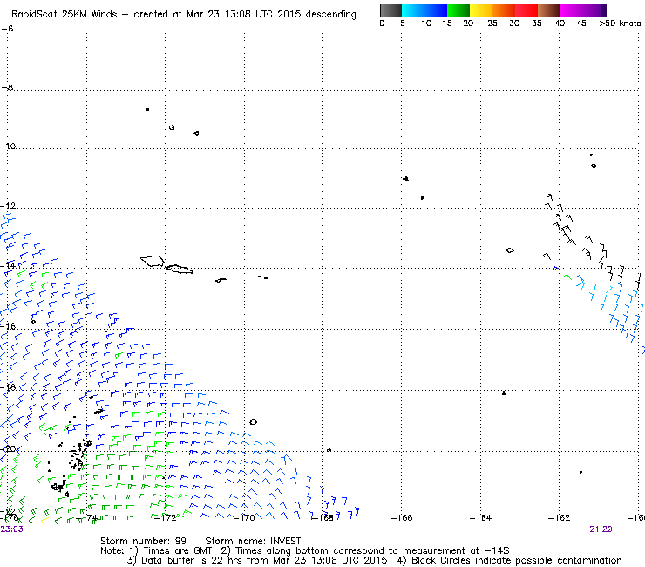645x567 pixels.
Task: Click the latitude label '-16'
Action: [x=8, y=326]
